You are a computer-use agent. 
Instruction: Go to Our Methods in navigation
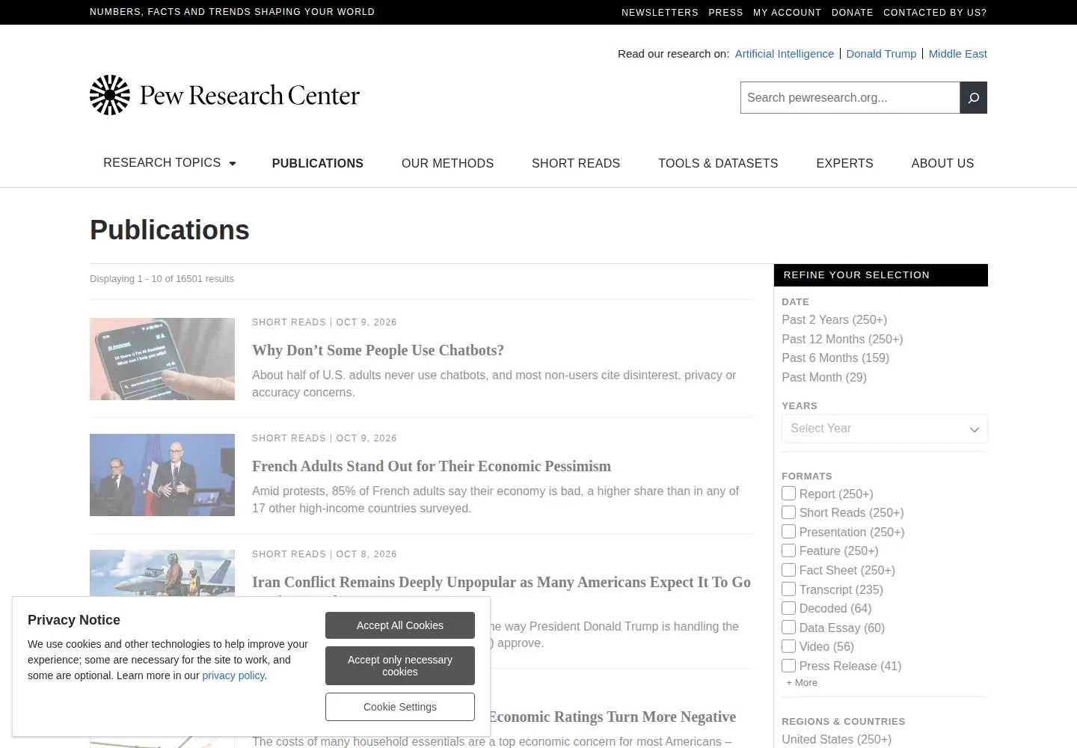click(447, 163)
